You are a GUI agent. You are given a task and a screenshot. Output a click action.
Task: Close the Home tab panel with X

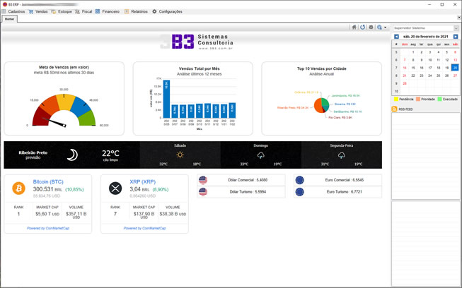coord(458,18)
